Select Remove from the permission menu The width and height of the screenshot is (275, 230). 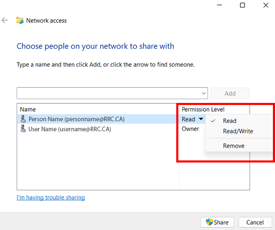234,146
